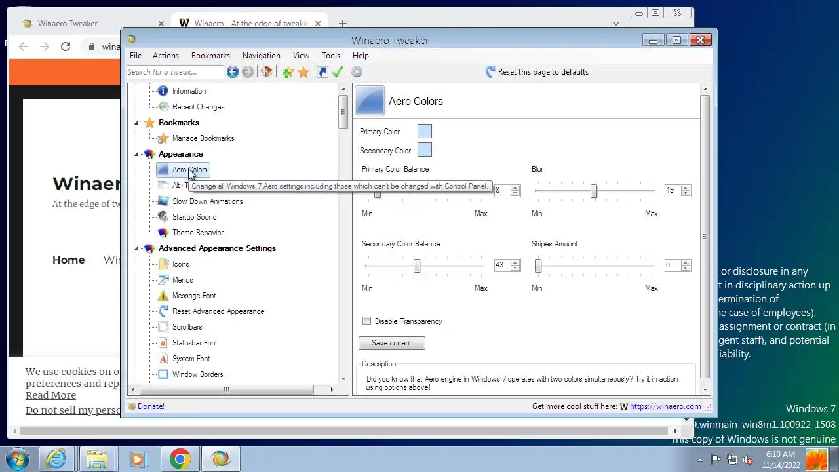Open Google Chrome from the taskbar
The width and height of the screenshot is (839, 472).
pyautogui.click(x=180, y=459)
